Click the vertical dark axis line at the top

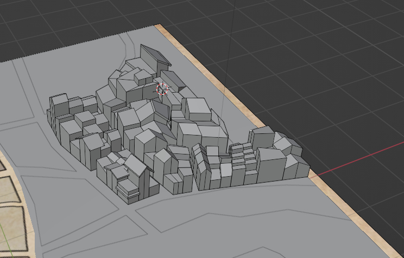(235, 16)
